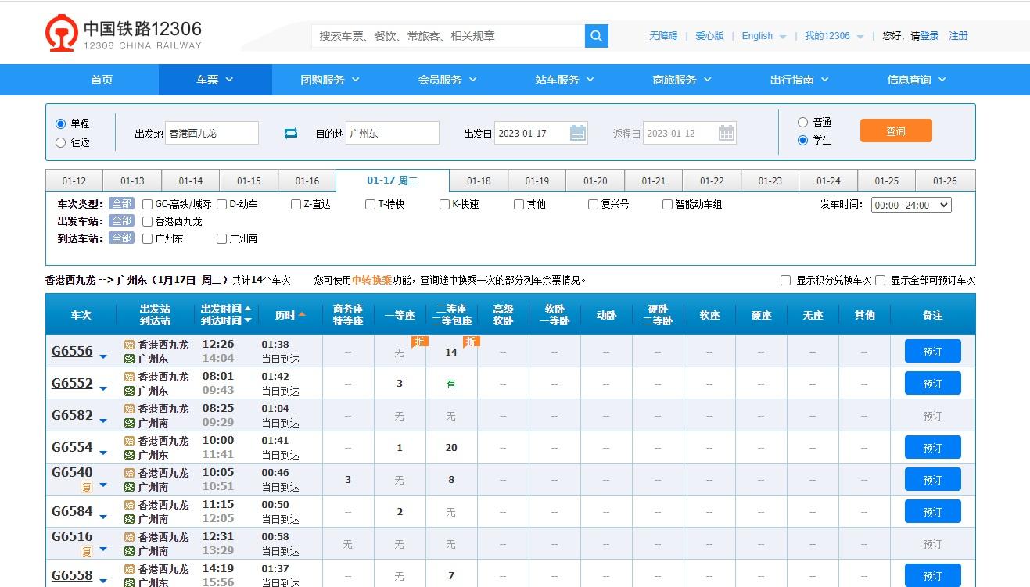Click the orange 折 discount icon on G6556
The image size is (1030, 587).
pyautogui.click(x=419, y=341)
